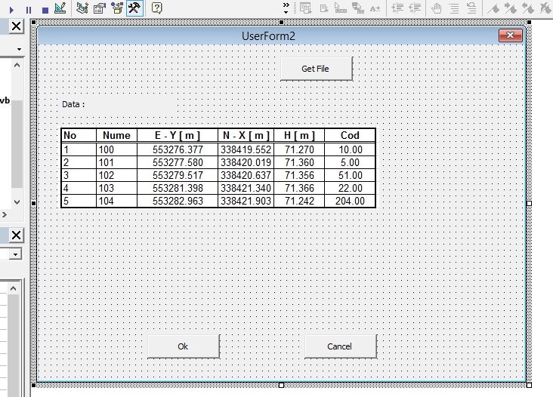The image size is (553, 397).
Task: Click cell value 71.270
Action: pos(299,149)
